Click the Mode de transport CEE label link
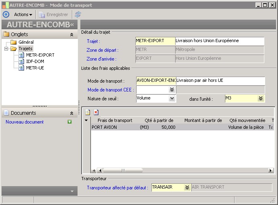This screenshot has height=205, width=278. [x=111, y=90]
